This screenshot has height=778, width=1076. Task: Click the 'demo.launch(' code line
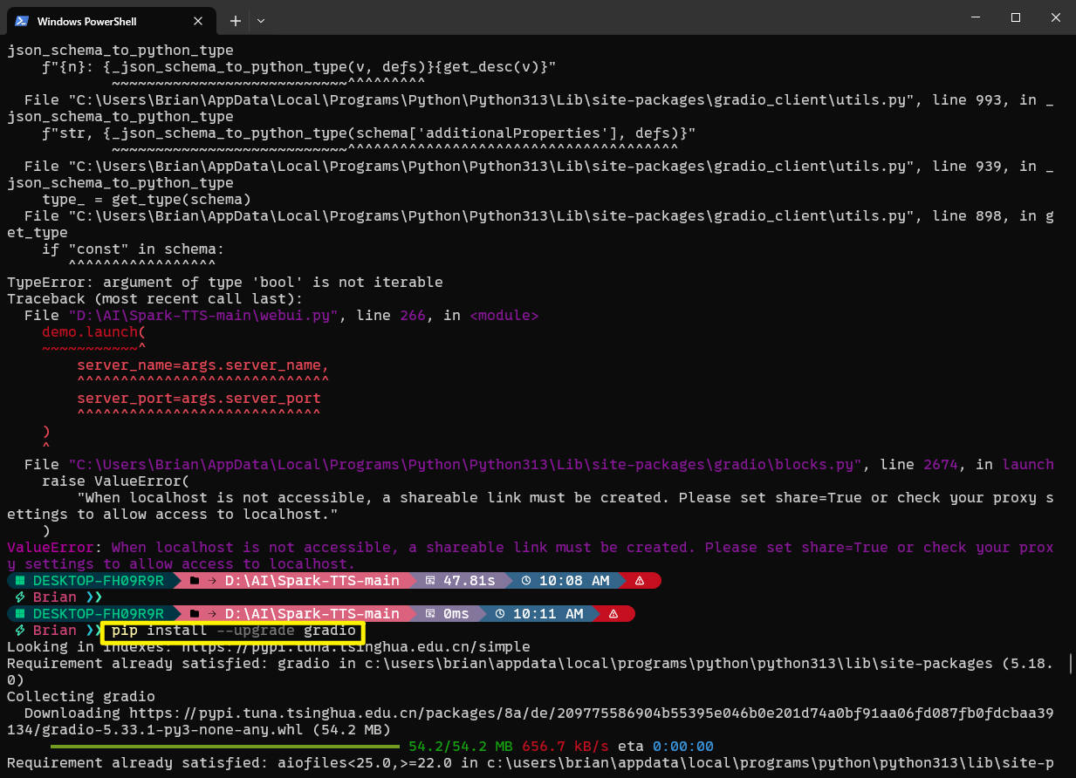(94, 332)
